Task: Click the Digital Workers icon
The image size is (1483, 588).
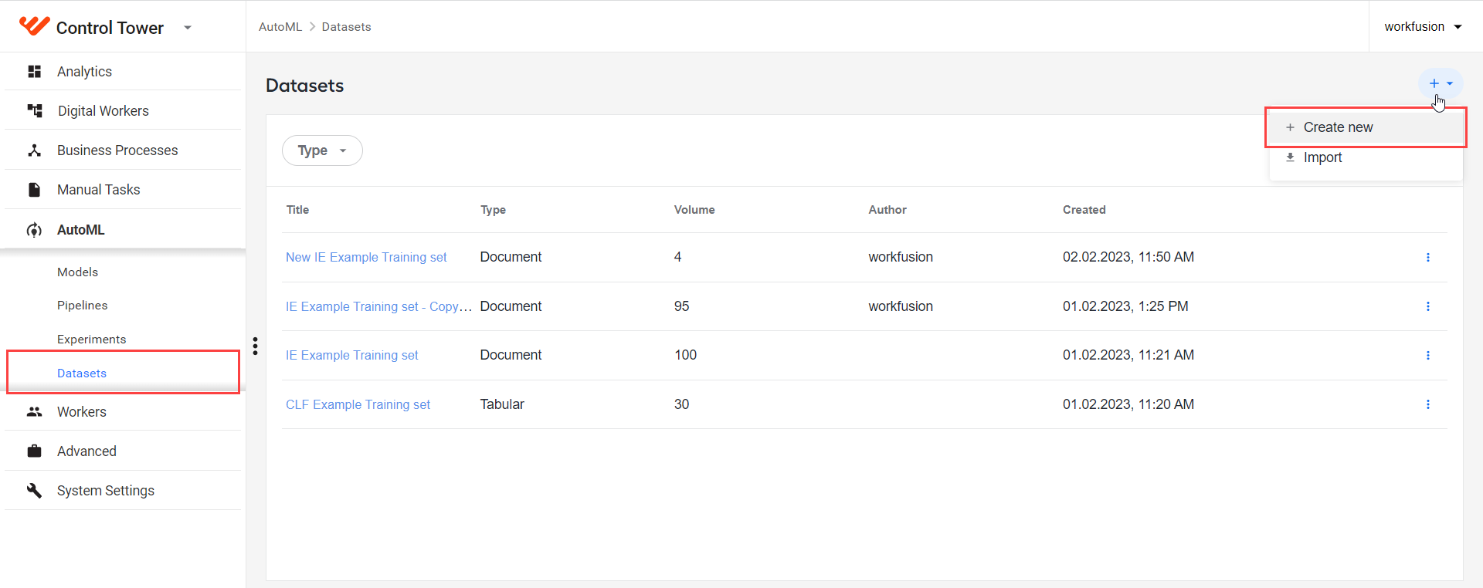Action: pos(35,111)
